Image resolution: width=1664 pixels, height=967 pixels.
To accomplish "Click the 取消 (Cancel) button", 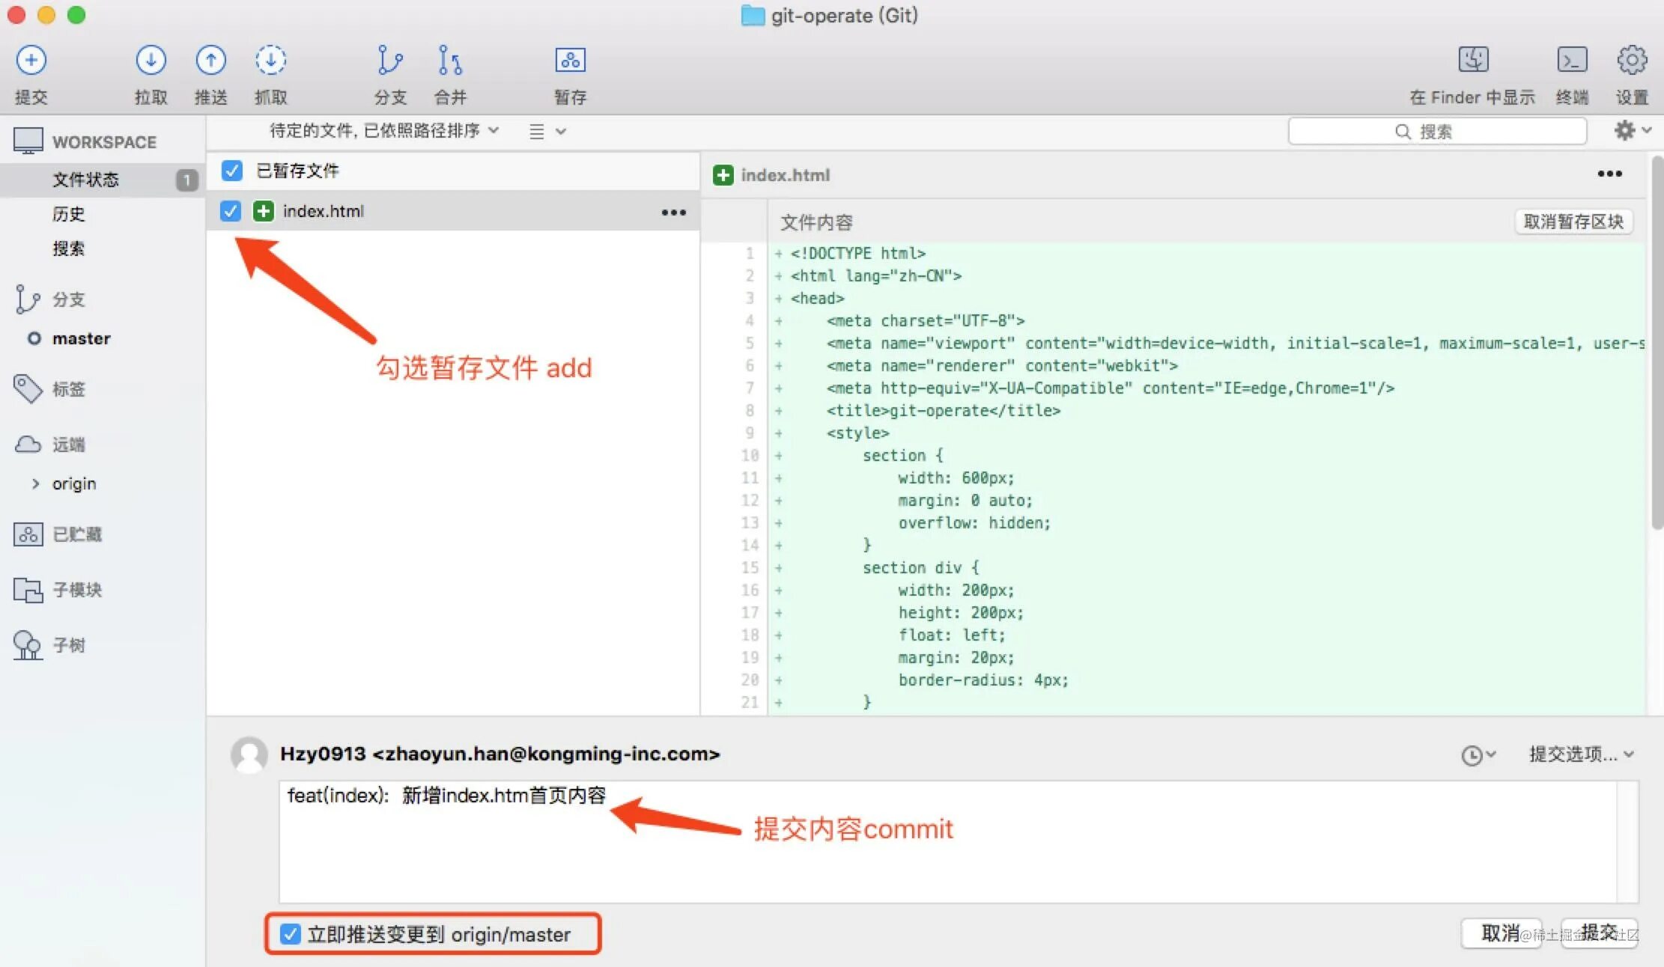I will click(1500, 933).
